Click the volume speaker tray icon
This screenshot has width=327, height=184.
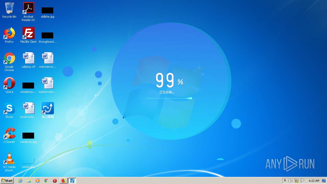point(290,181)
